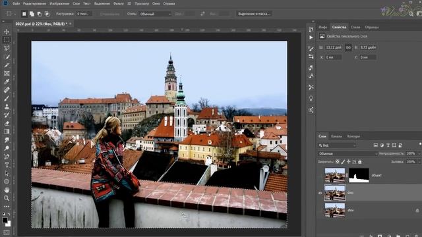Select the Spot Healing Brush tool

pyautogui.click(x=7, y=90)
